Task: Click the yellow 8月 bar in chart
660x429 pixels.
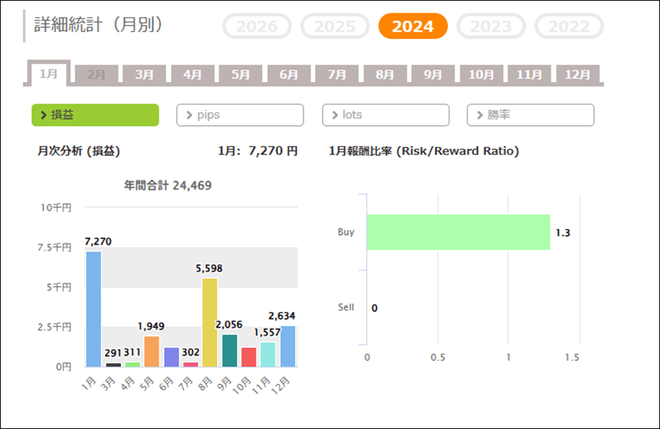Action: coord(210,322)
